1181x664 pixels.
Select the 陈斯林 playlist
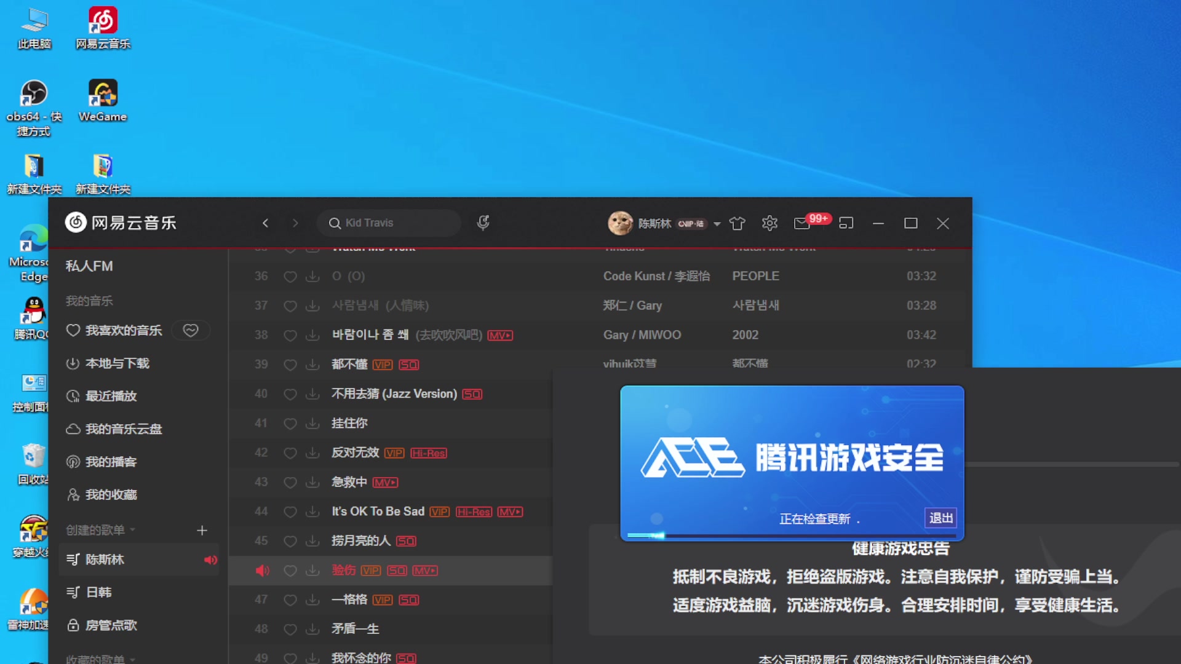(139, 559)
